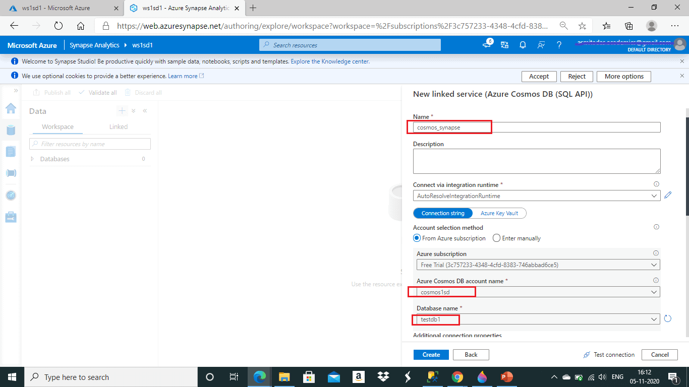This screenshot has width=689, height=387.
Task: Click the Create button
Action: (x=431, y=355)
